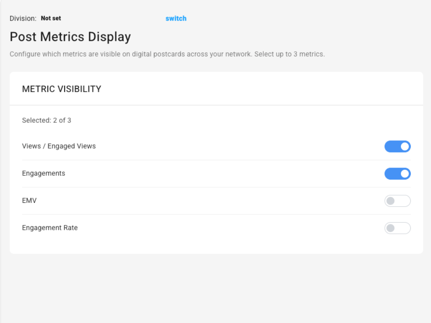Click the "Configure which metrics" description text
Viewport: 431px width, 323px height.
pyautogui.click(x=108, y=55)
